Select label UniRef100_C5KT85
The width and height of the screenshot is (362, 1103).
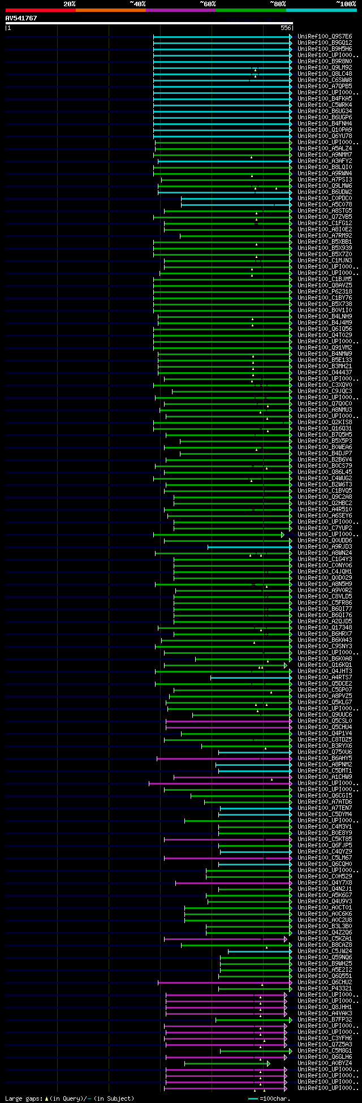[325, 839]
